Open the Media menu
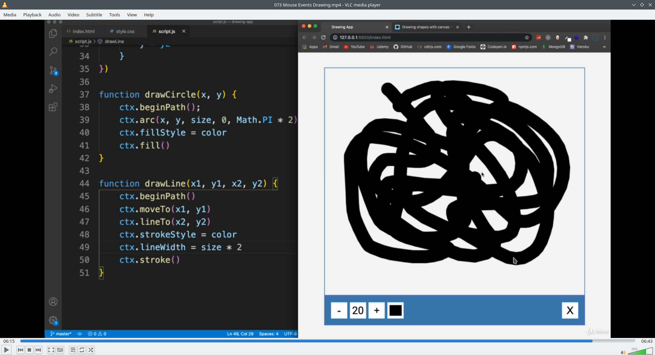655x355 pixels. (10, 15)
